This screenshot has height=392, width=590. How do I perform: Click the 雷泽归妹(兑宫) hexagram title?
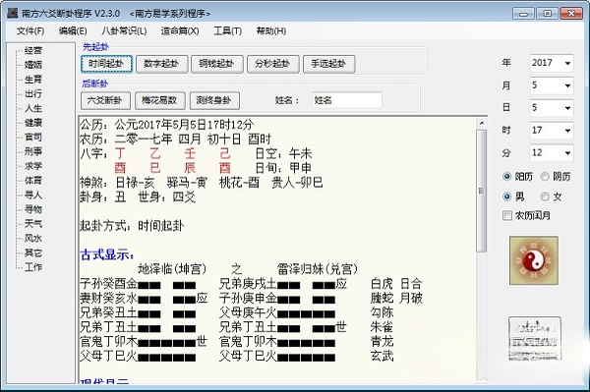(x=318, y=269)
